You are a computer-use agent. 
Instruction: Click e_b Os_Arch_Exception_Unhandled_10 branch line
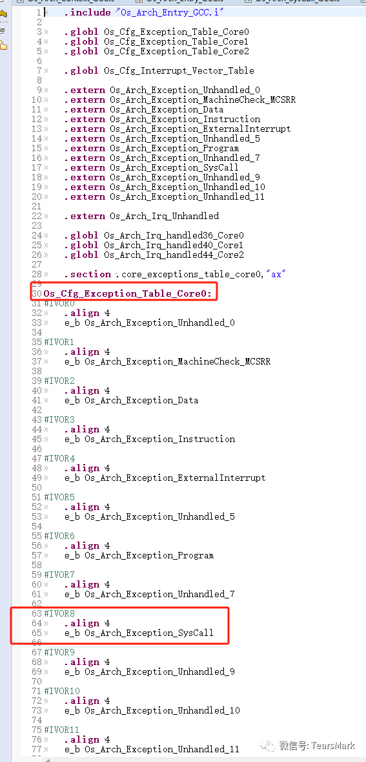click(x=152, y=710)
